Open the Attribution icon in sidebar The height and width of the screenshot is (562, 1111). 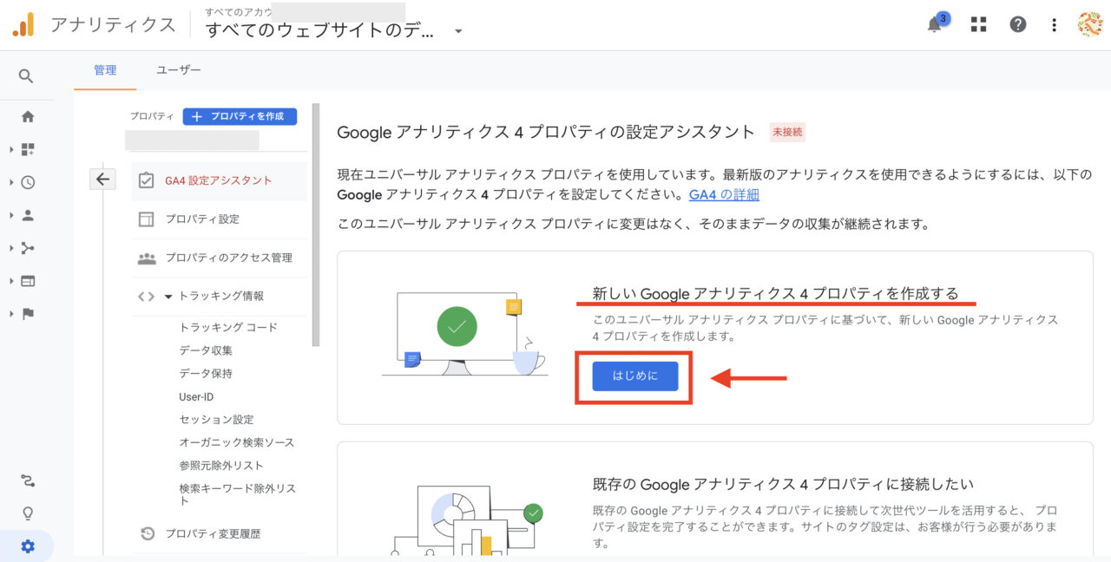28,480
